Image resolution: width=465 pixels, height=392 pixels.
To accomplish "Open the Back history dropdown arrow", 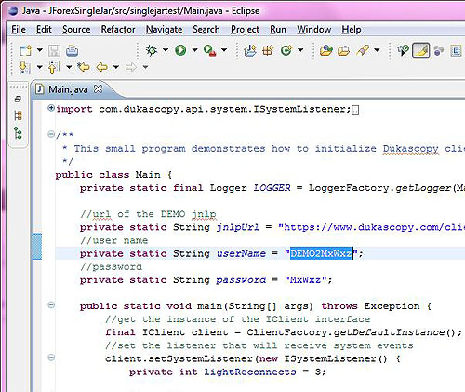I will pyautogui.click(x=116, y=67).
